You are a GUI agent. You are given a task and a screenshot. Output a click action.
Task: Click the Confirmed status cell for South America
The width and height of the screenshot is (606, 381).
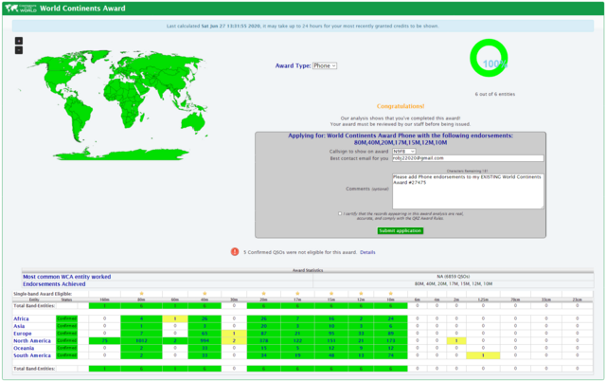point(67,355)
